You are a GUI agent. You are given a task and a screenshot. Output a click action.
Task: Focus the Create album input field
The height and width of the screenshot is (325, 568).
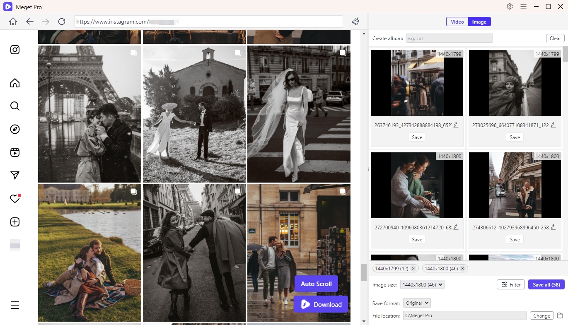[x=450, y=38]
